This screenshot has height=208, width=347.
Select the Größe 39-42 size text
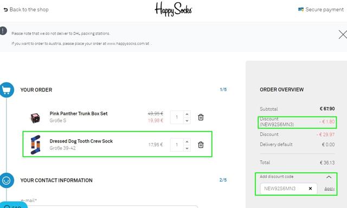pos(63,148)
